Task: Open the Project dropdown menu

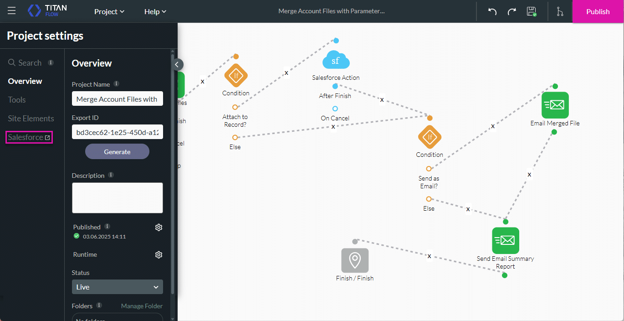Action: pyautogui.click(x=109, y=11)
